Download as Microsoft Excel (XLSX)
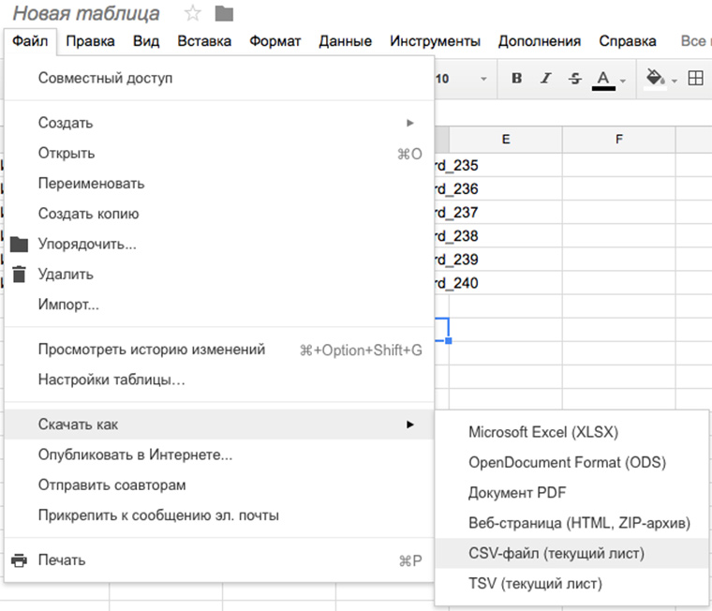 pos(543,432)
